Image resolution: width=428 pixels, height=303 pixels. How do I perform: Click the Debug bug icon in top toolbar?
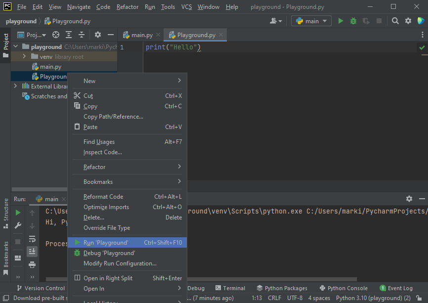(353, 21)
